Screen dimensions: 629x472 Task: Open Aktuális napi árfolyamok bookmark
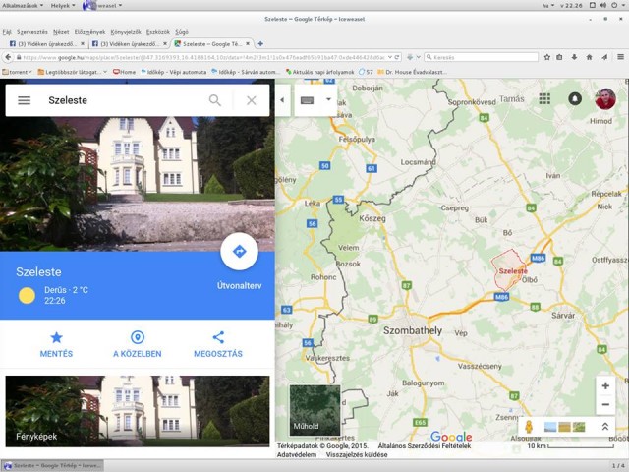pyautogui.click(x=319, y=72)
